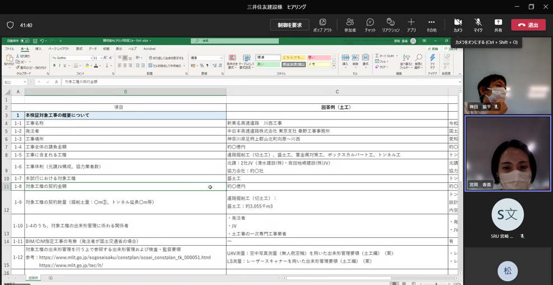Screen dimensions: 553x285
Task: Select column B header
Action: click(125, 91)
